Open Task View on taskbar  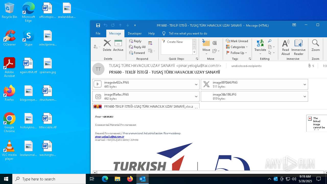click(92, 179)
